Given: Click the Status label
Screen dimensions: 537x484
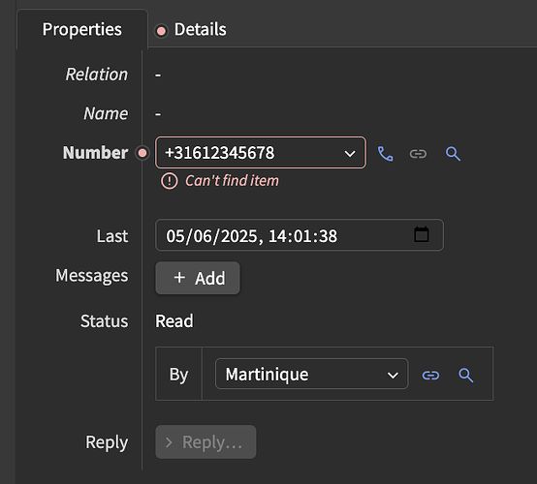Looking at the screenshot, I should pyautogui.click(x=104, y=321).
